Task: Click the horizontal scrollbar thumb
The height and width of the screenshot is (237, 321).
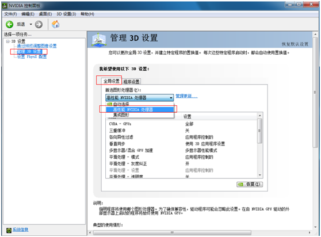Action: pos(172,232)
